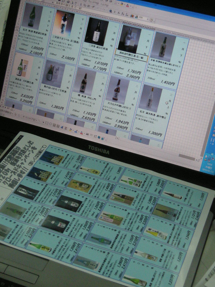Open the オートシェイプ(U) AutoShapes menu

29,119
